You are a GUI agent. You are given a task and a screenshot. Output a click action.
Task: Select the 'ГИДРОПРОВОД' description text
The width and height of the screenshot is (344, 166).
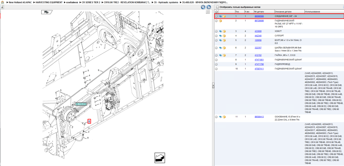pos(282,64)
